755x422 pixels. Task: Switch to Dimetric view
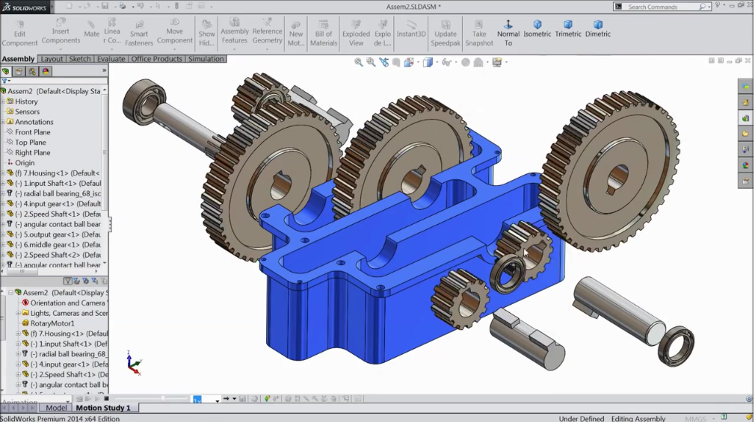tap(598, 29)
